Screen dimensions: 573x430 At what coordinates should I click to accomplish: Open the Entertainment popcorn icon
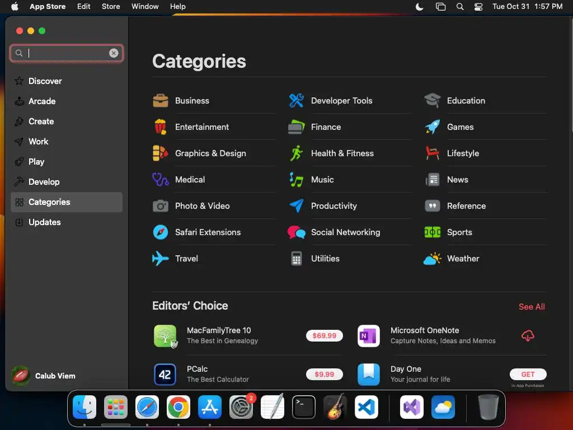(x=161, y=127)
